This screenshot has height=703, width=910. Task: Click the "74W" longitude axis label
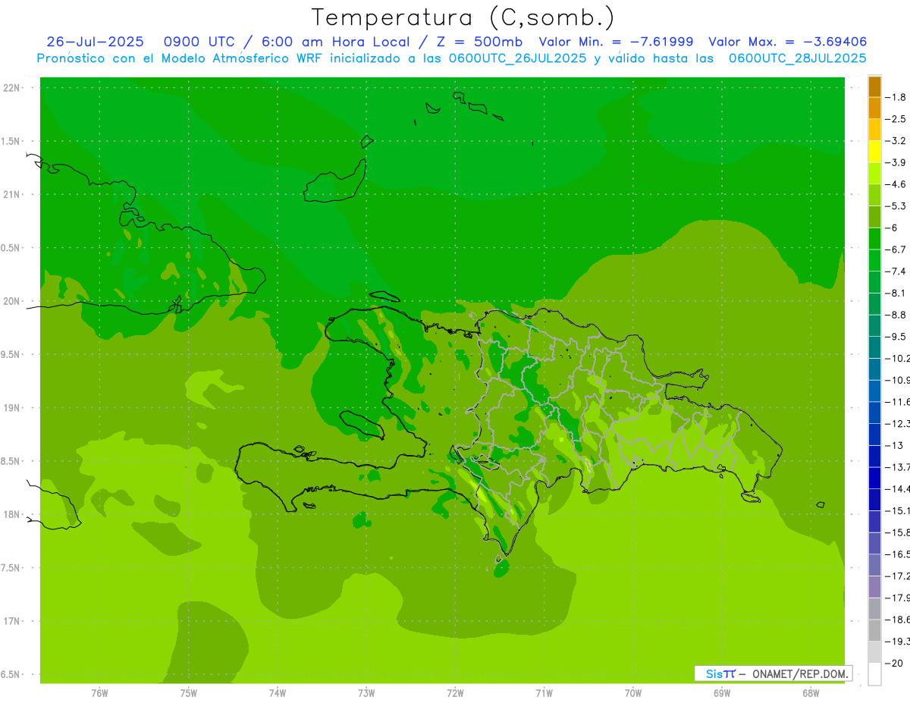click(x=278, y=693)
